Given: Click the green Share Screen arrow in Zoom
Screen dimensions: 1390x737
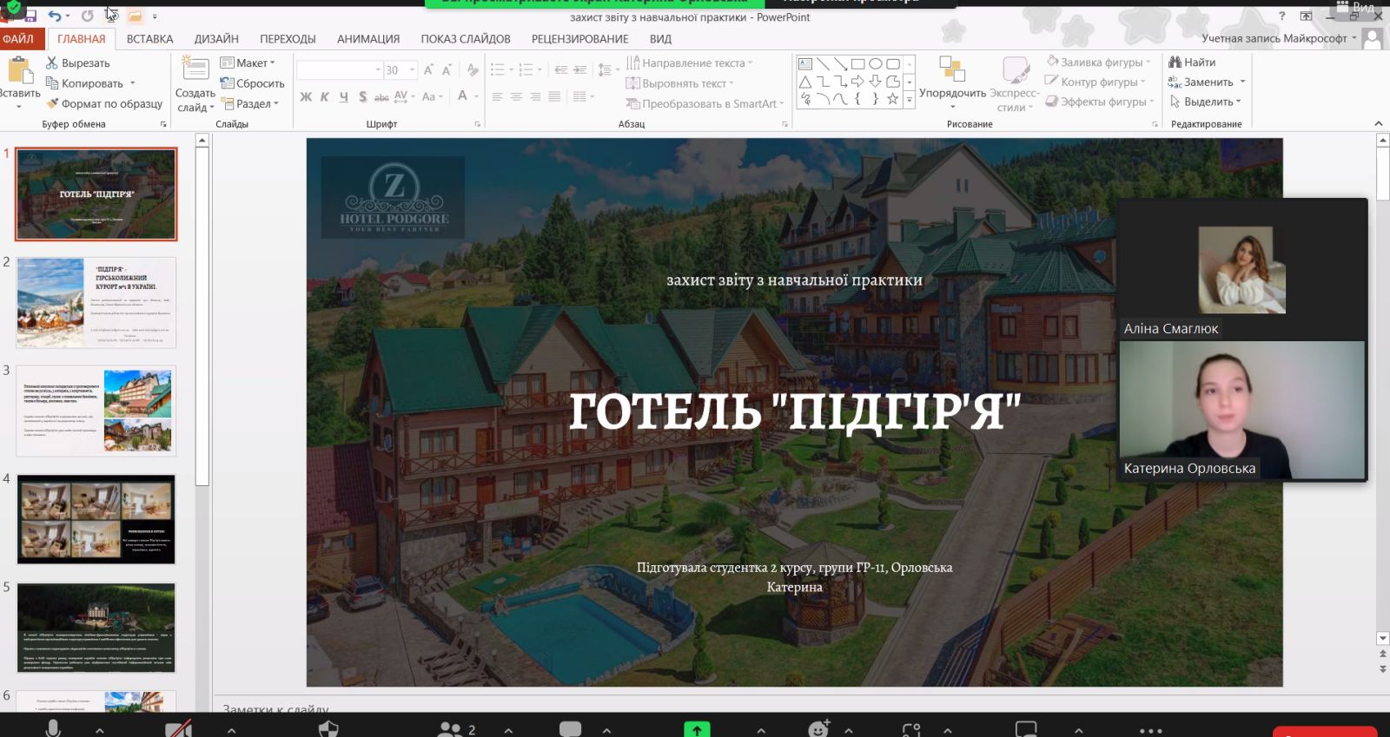Looking at the screenshot, I should click(x=697, y=729).
